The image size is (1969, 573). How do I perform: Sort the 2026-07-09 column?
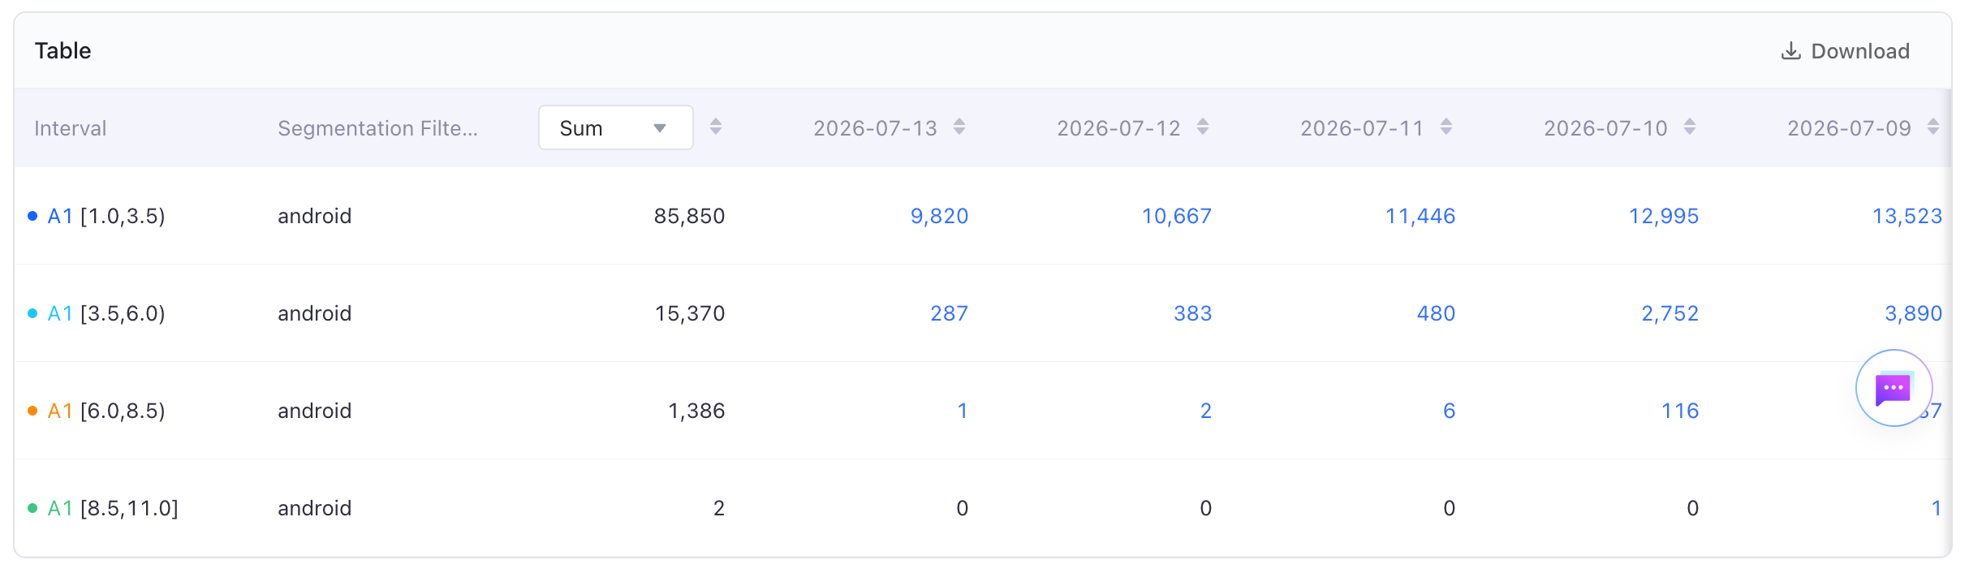point(1932,127)
